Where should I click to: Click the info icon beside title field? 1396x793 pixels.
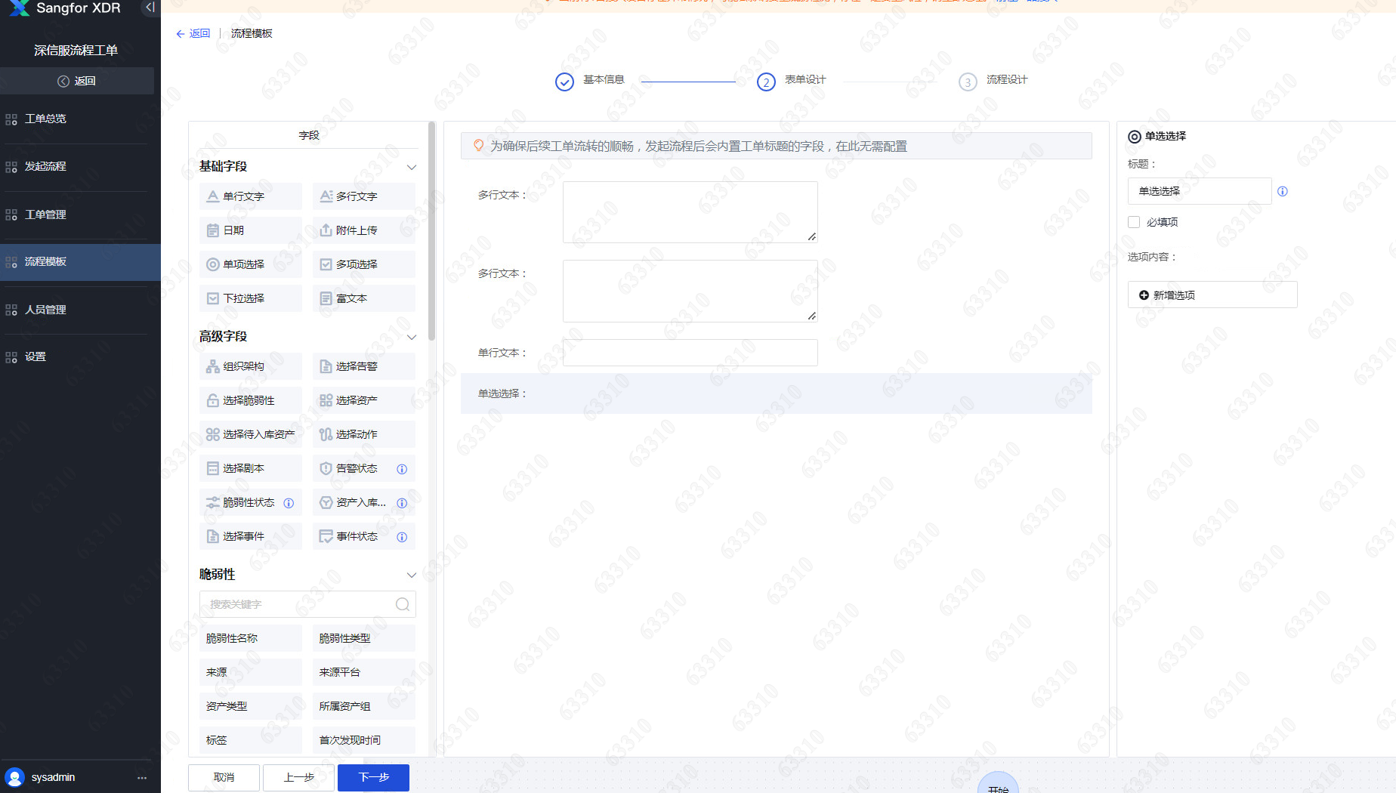pyautogui.click(x=1282, y=192)
